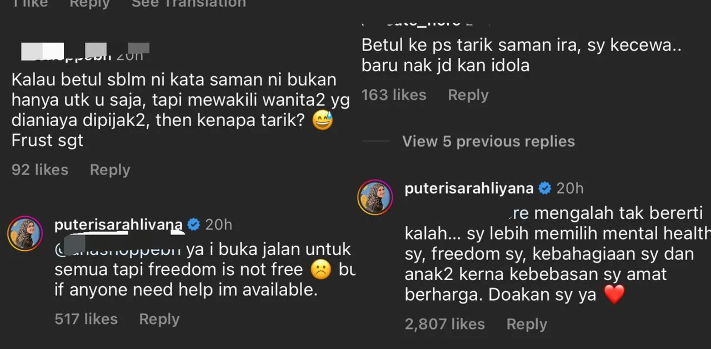Open puterisarahliyana's avatar beside the 517-likes reply
This screenshot has width=711, height=349.
point(24,233)
